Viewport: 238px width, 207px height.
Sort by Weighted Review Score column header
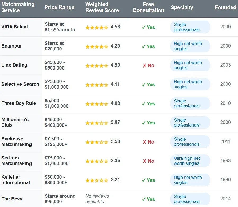(102, 7)
